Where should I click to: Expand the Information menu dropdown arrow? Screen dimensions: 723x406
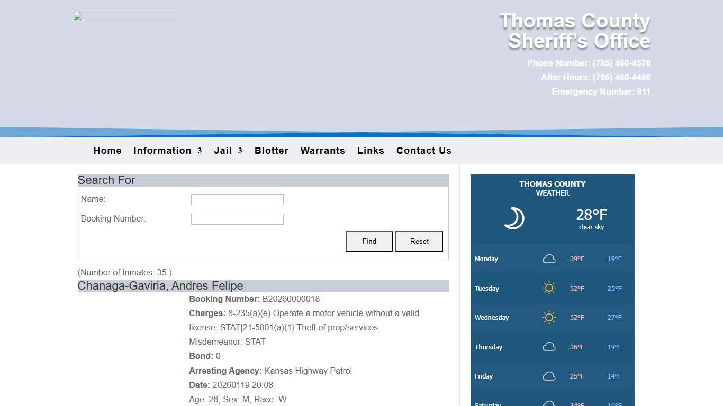(200, 151)
